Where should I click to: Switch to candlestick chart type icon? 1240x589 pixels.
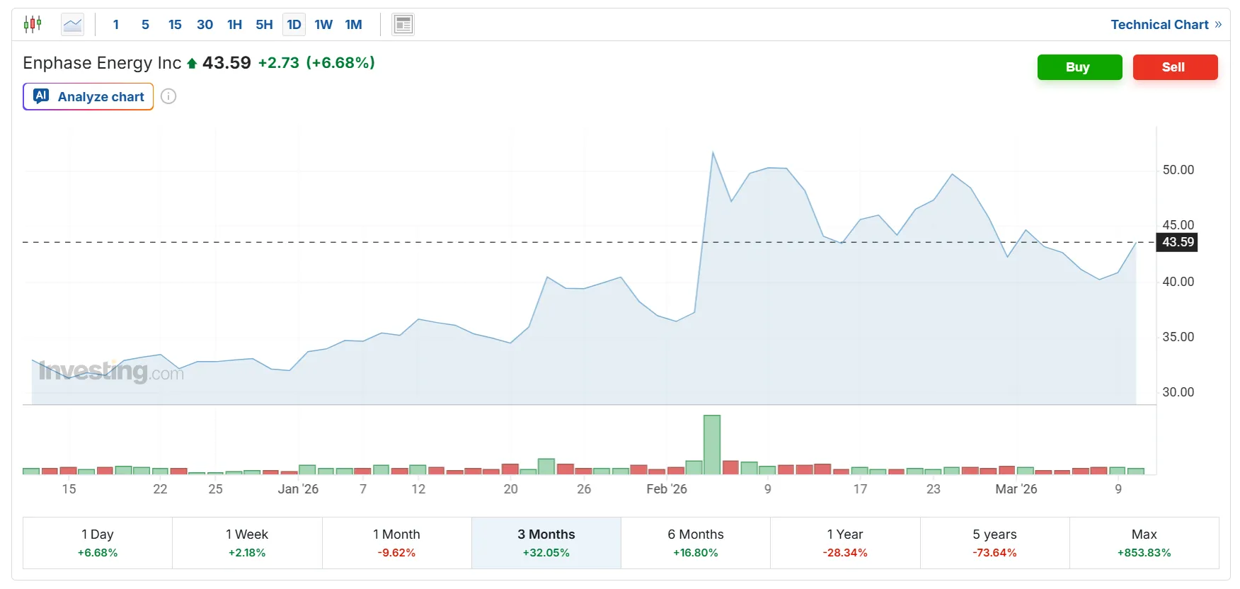pyautogui.click(x=33, y=25)
